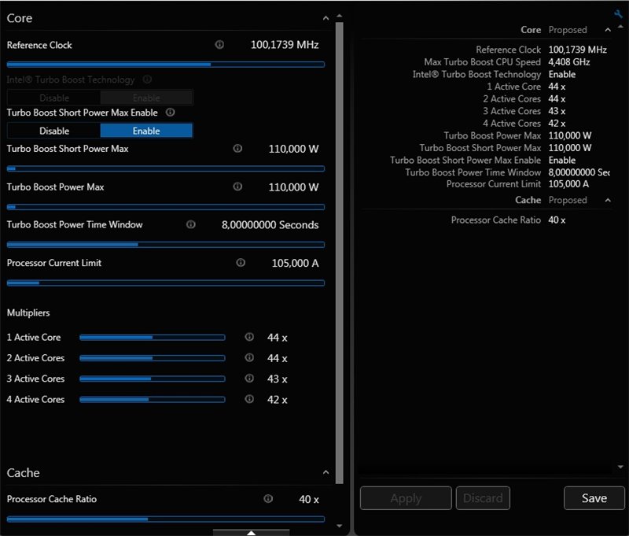Click 40 x value next to Processor Cache Ratio slider

coord(309,499)
